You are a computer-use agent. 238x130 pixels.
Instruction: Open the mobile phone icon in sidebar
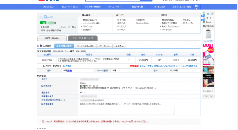(204, 14)
